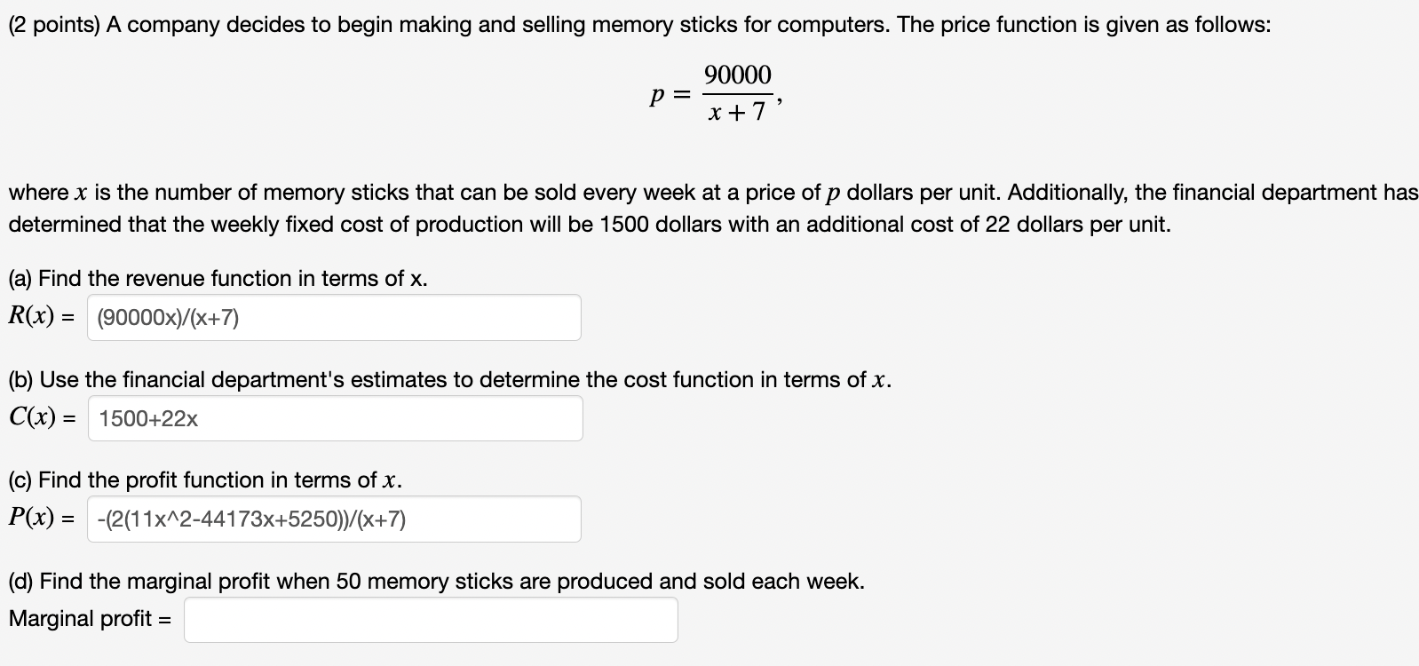The image size is (1419, 666).
Task: Click the part (b) prompt about cost function
Action: point(448,379)
